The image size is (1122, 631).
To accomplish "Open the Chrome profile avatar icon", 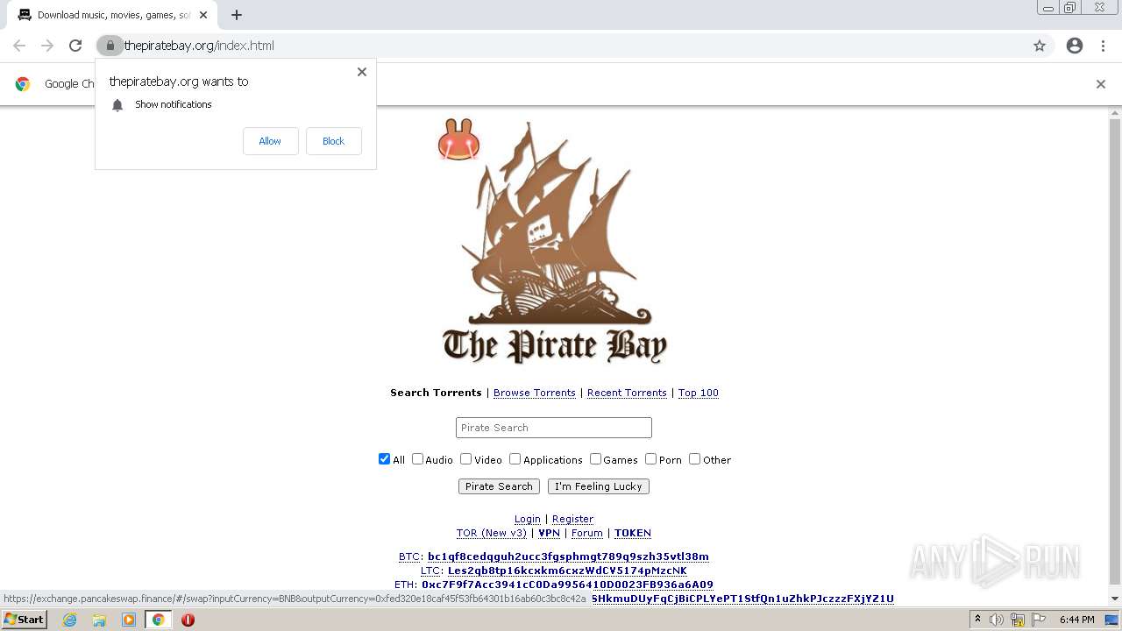I will (1075, 46).
